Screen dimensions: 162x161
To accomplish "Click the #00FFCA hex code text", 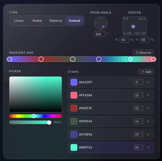I will (86, 147).
